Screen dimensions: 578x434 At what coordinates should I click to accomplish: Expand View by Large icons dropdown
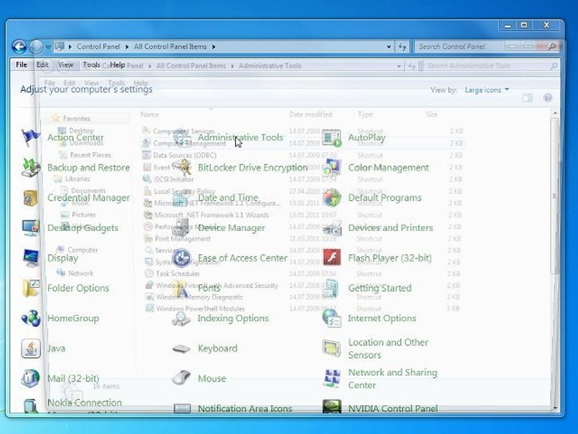click(486, 90)
